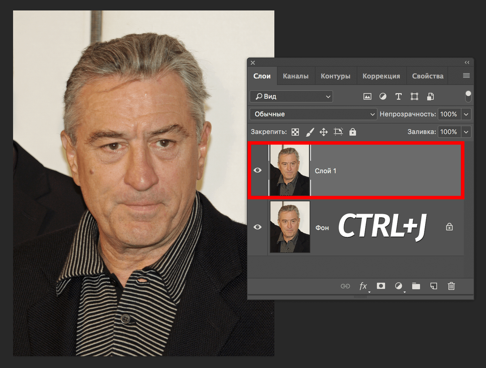The width and height of the screenshot is (486, 368).
Task: Collapse panel with double-arrow icon
Action: coord(467,62)
